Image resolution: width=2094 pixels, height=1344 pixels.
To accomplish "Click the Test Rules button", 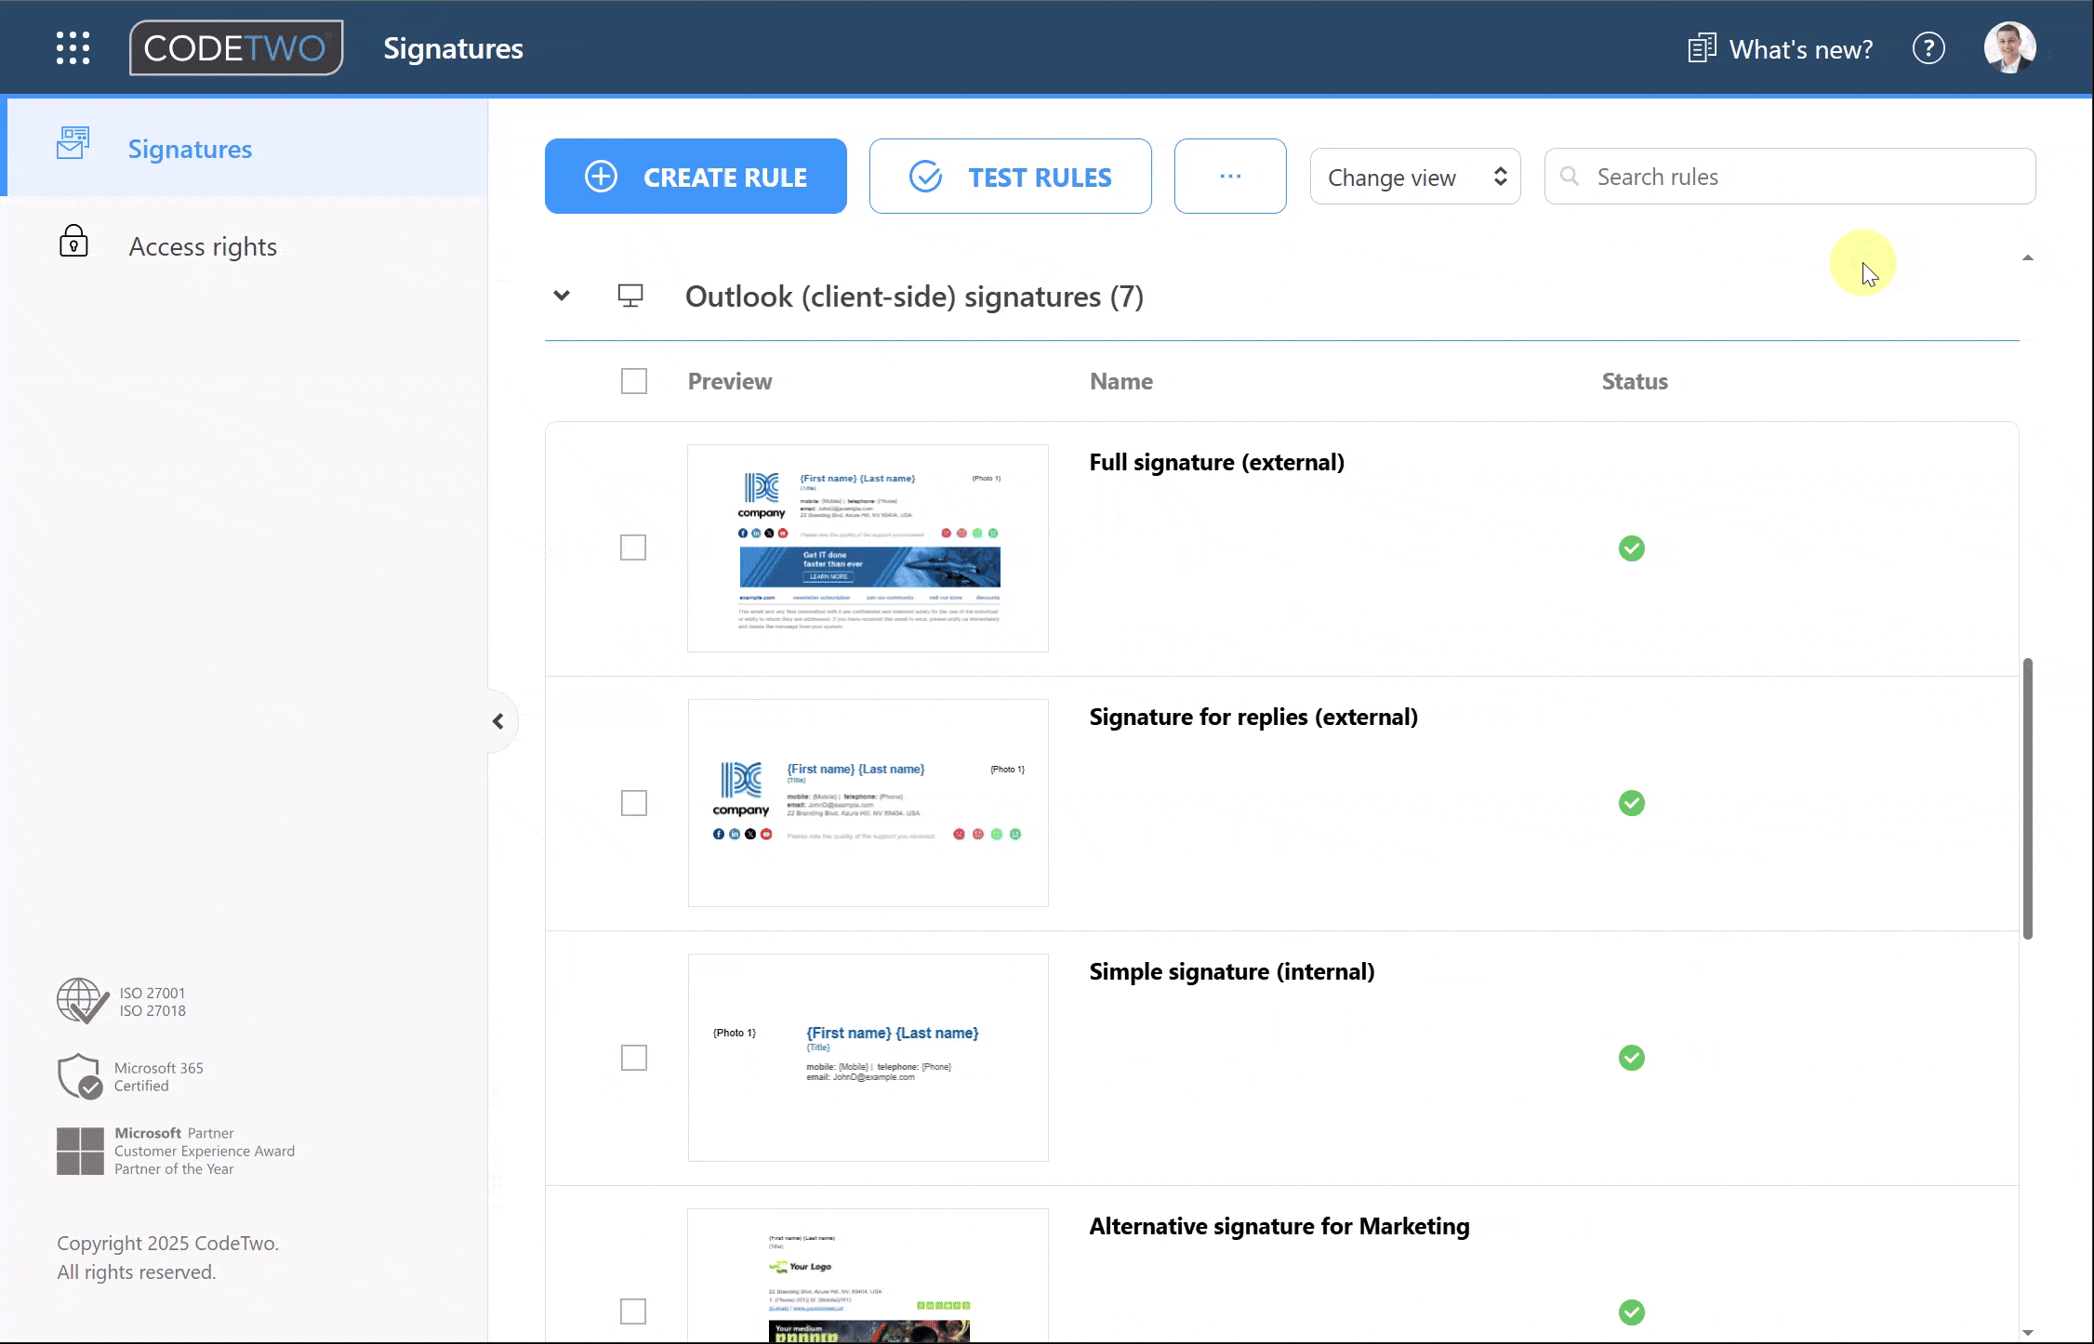I will pyautogui.click(x=1011, y=177).
